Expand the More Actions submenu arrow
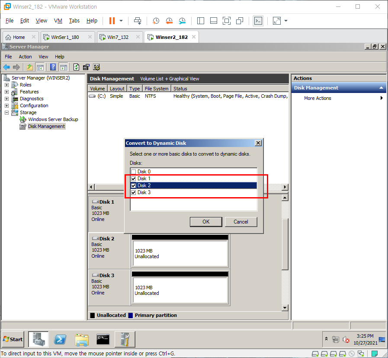The height and width of the screenshot is (358, 388). click(382, 98)
